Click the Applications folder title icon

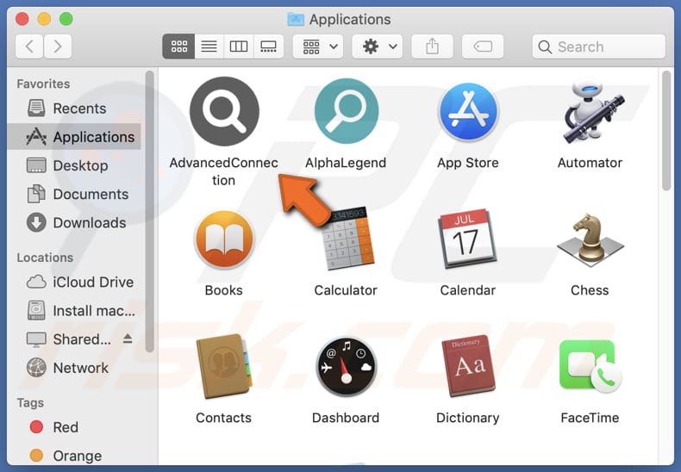(x=296, y=19)
